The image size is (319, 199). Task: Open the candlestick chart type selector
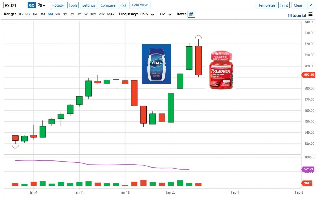tap(42, 5)
